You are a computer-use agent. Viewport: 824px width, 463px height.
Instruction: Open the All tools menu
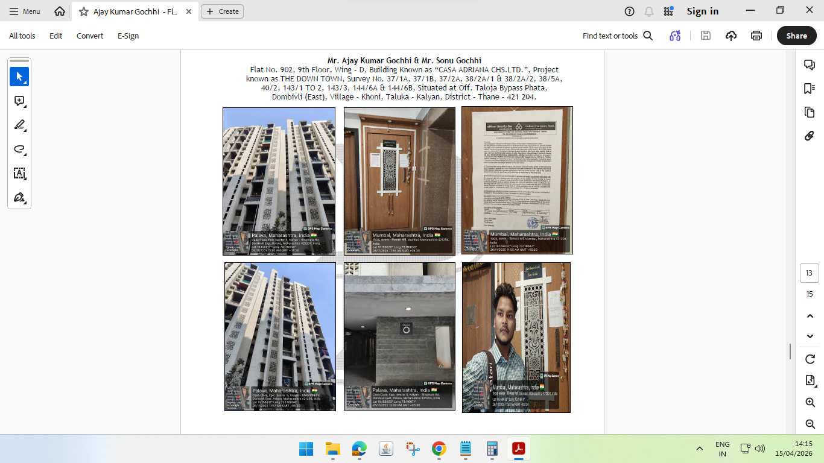click(22, 36)
